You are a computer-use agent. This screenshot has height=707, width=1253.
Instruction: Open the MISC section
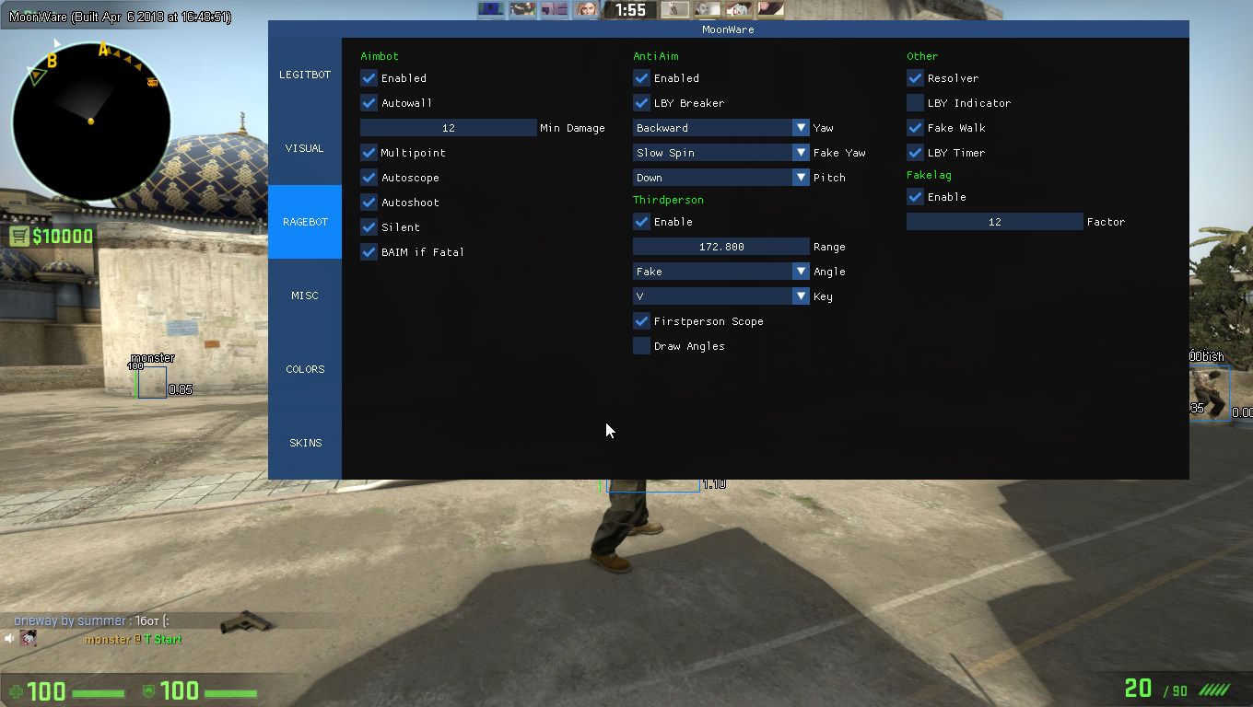[x=305, y=296]
